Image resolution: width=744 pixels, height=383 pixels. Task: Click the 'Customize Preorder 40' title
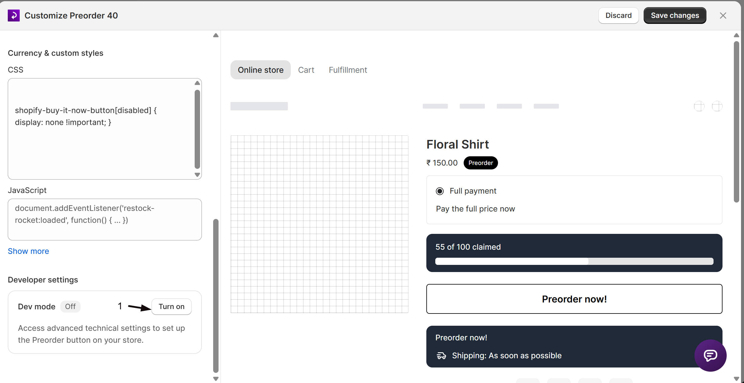pyautogui.click(x=71, y=16)
